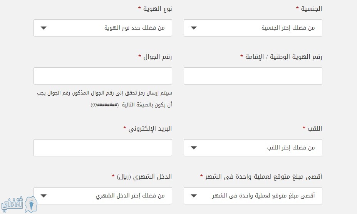Open the nationality (الجنسية) dropdown
Image resolution: width=357 pixels, height=214 pixels.
tap(253, 28)
